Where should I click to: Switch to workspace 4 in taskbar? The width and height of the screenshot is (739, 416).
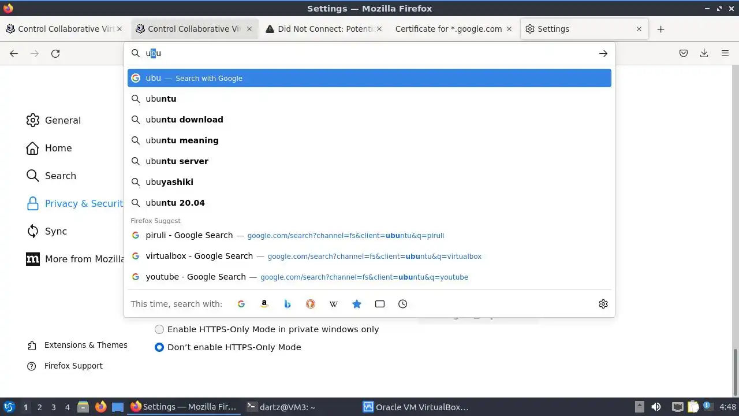(67, 407)
